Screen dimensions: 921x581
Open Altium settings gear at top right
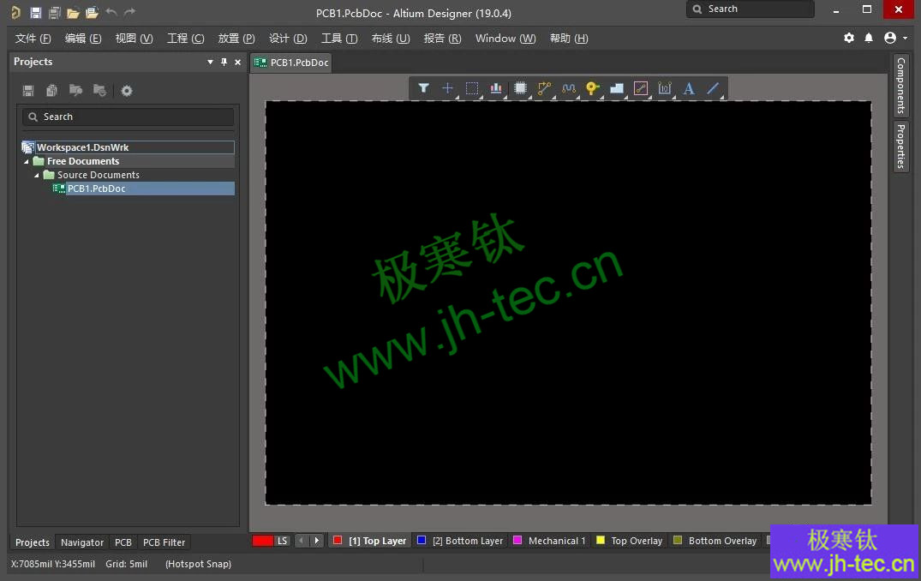pyautogui.click(x=849, y=38)
